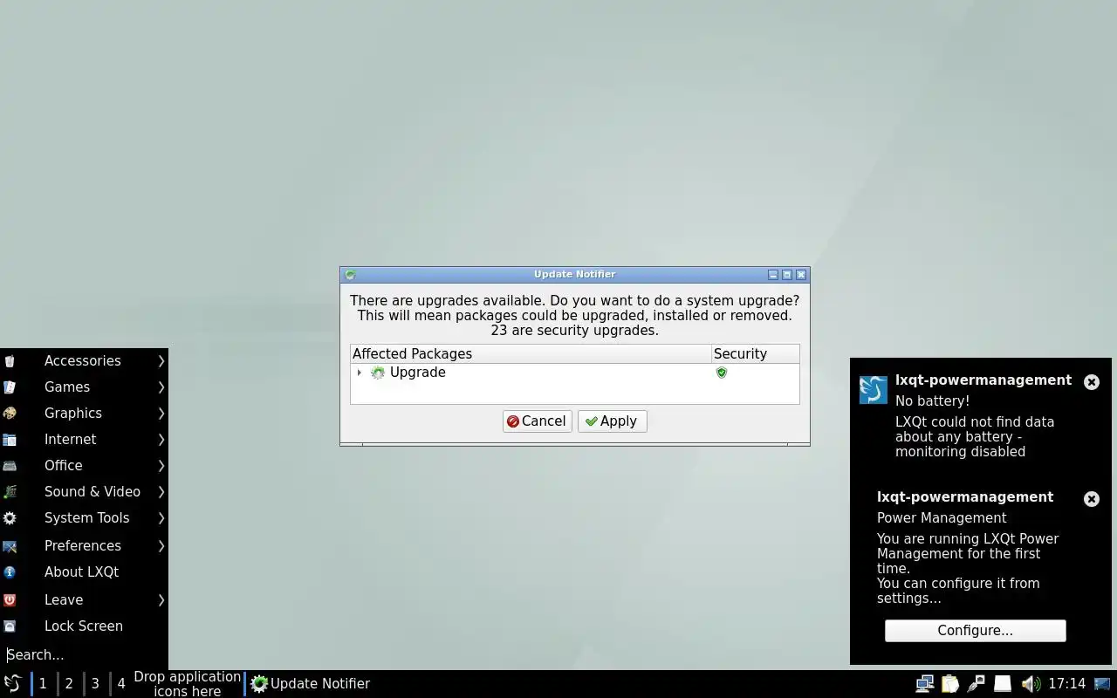
Task: Click the Update Notifier window menu icon
Action: coord(350,274)
